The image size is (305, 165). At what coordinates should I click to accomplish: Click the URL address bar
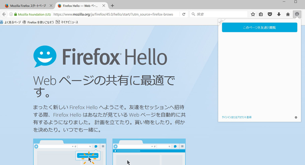coord(113,14)
